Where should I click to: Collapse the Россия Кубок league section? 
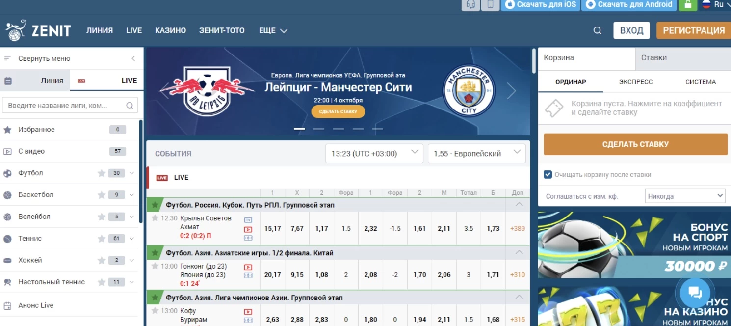coord(519,205)
